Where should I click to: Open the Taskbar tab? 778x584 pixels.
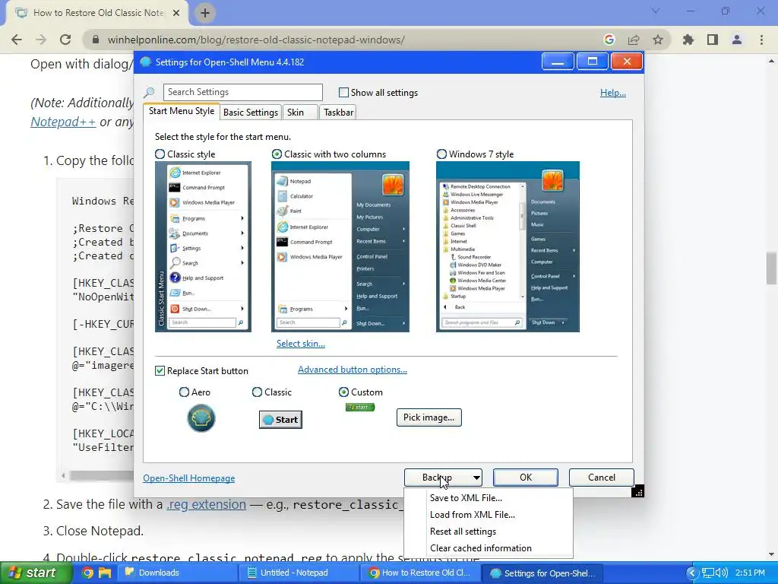pos(338,113)
